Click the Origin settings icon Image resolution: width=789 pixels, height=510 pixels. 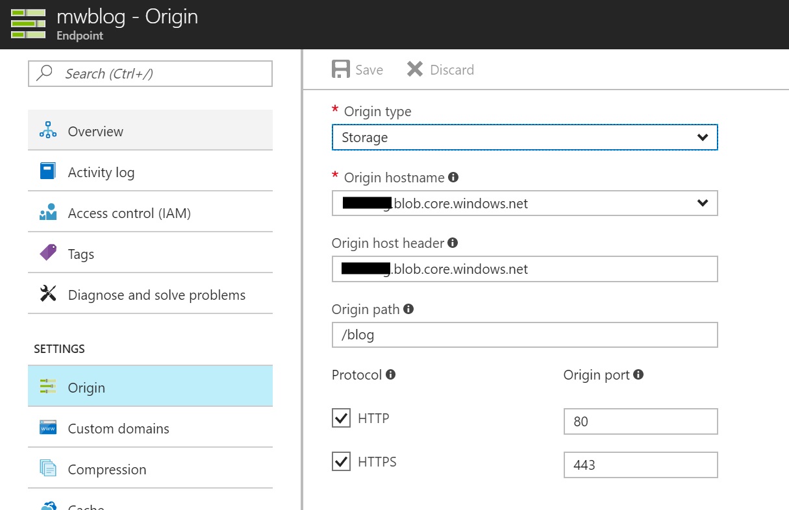coord(48,387)
